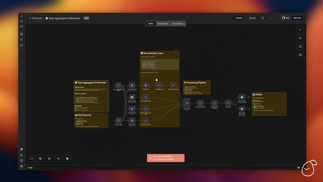Screen dimensions: 323x182
Task: Open search from the left sidebar
Action: [22, 21]
